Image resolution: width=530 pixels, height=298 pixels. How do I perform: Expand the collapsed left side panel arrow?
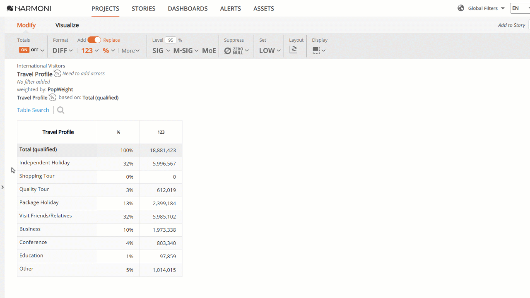tap(2, 187)
